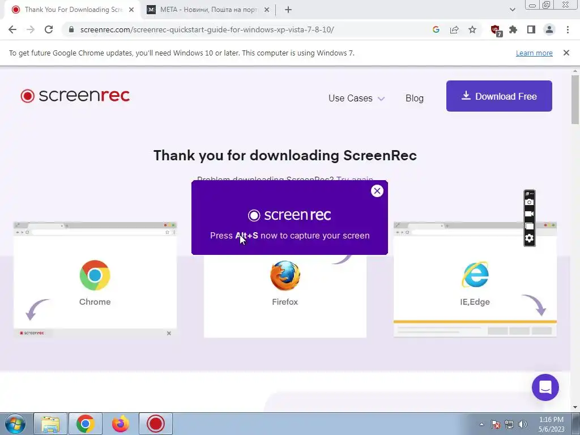Close the Thank You For Downloading tab
Image resolution: width=580 pixels, height=435 pixels.
coord(131,10)
